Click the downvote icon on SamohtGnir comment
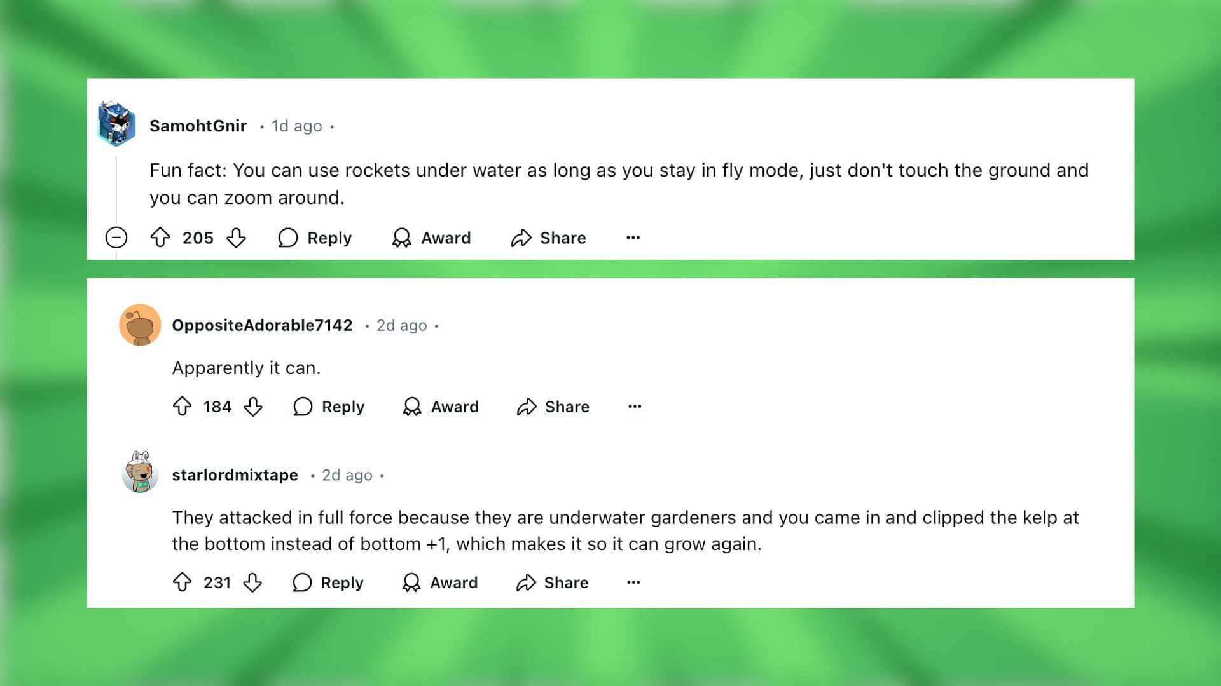Image resolution: width=1221 pixels, height=686 pixels. (237, 238)
